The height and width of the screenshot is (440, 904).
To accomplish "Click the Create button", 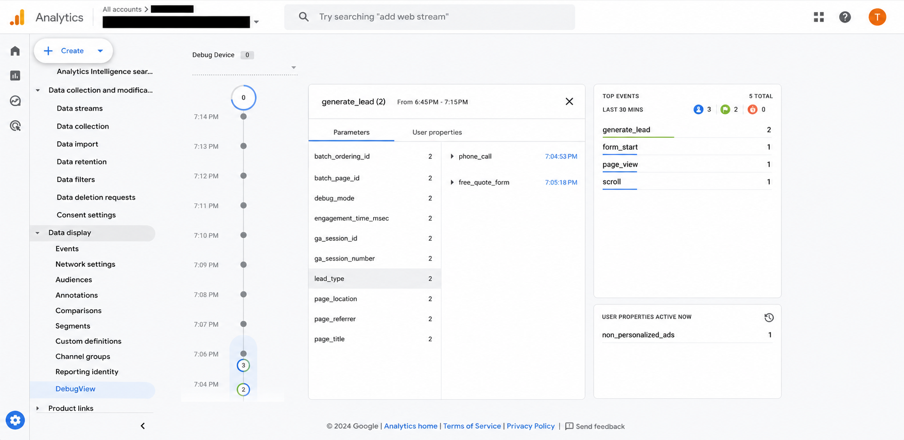I will coord(73,51).
